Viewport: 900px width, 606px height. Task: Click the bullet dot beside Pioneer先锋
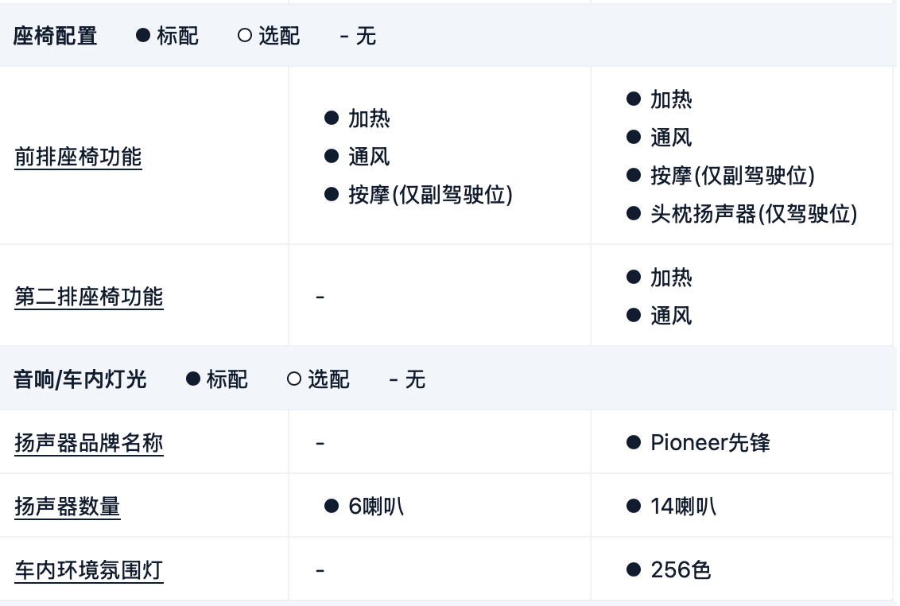tap(634, 442)
